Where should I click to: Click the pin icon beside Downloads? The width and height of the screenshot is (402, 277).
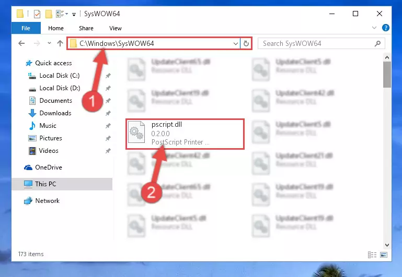click(x=108, y=113)
